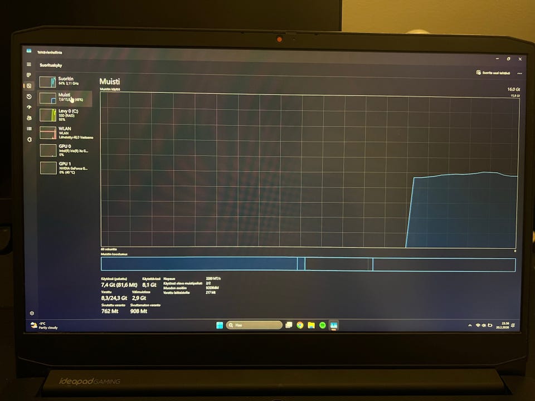Screen dimensions: 535x401
Task: Click the '16,0 Gt' total memory label
Action: (x=513, y=89)
